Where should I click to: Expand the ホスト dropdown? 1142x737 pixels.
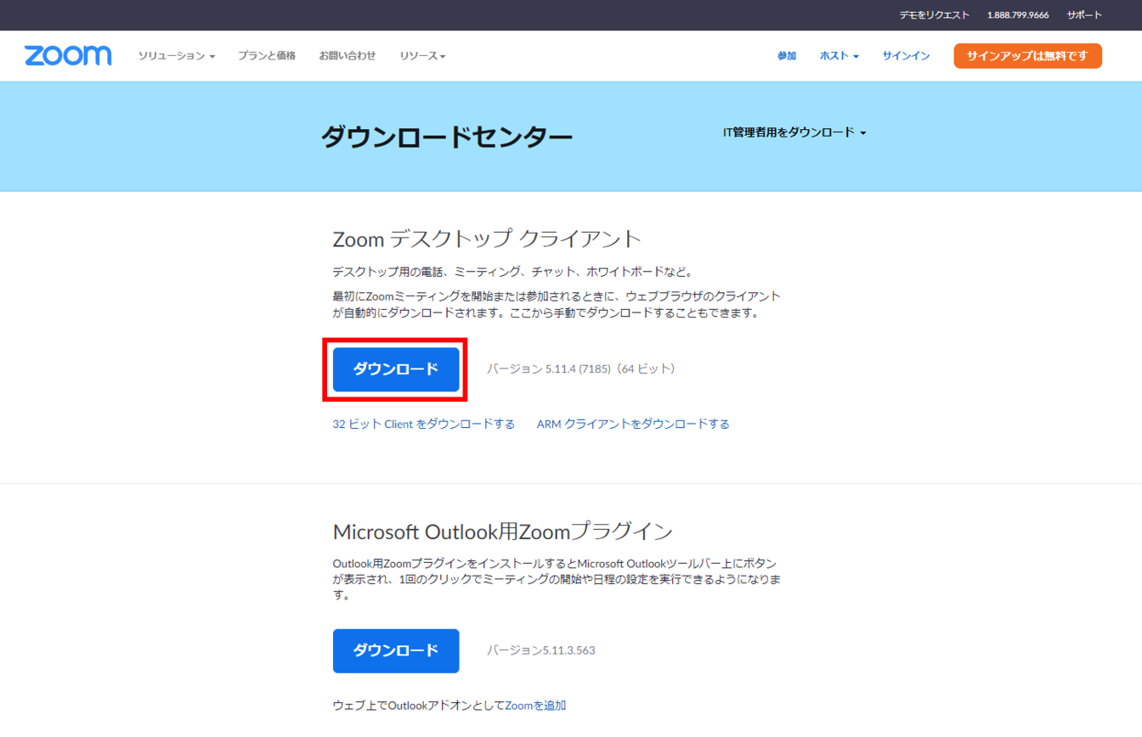coord(839,56)
